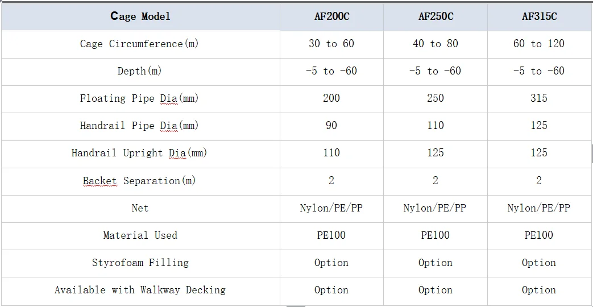Viewport: 593px width, 307px height.
Task: Click the misspelled "Backet Separation(m)" label
Action: (x=139, y=181)
